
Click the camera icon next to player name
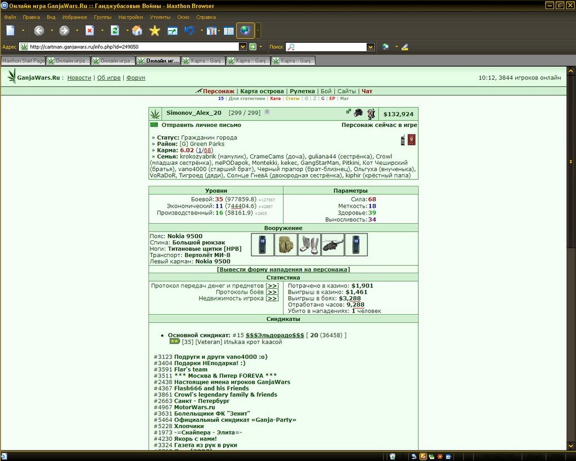(358, 113)
